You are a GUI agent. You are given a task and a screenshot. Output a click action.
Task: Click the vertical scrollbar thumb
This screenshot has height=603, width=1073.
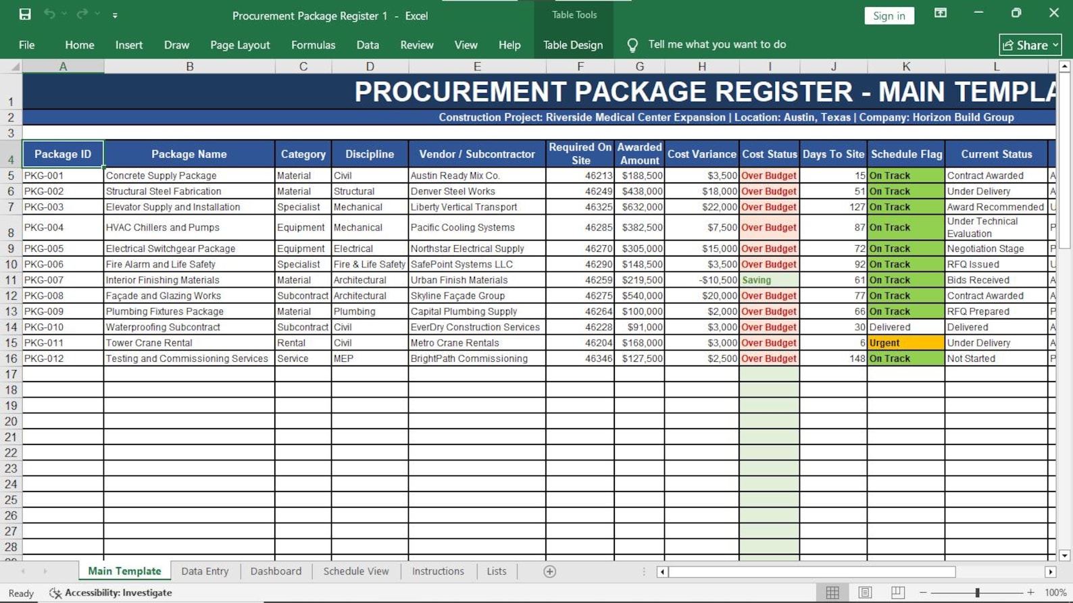click(1065, 161)
